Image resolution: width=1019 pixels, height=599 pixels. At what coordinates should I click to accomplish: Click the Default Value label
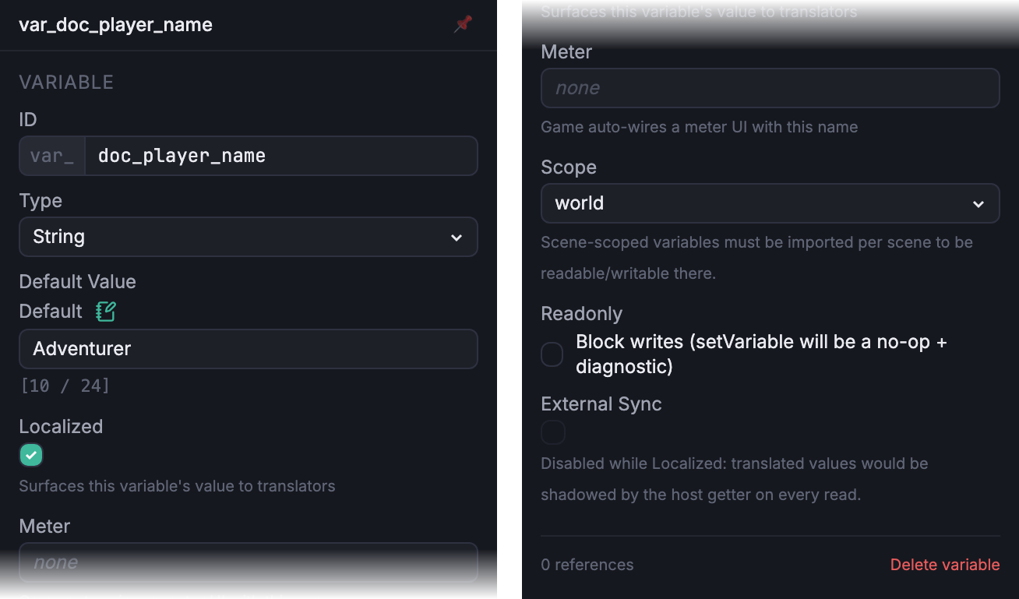point(78,282)
